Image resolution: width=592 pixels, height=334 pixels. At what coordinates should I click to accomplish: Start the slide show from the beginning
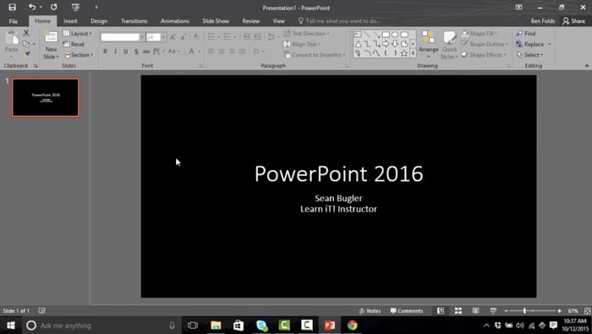click(x=75, y=7)
